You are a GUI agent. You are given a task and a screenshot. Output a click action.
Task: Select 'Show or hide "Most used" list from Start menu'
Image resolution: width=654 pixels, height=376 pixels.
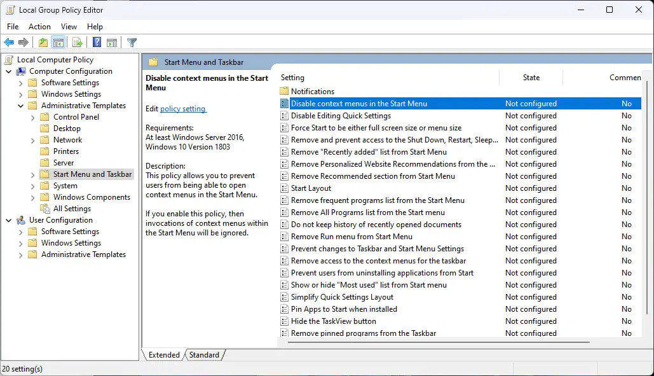(460, 285)
